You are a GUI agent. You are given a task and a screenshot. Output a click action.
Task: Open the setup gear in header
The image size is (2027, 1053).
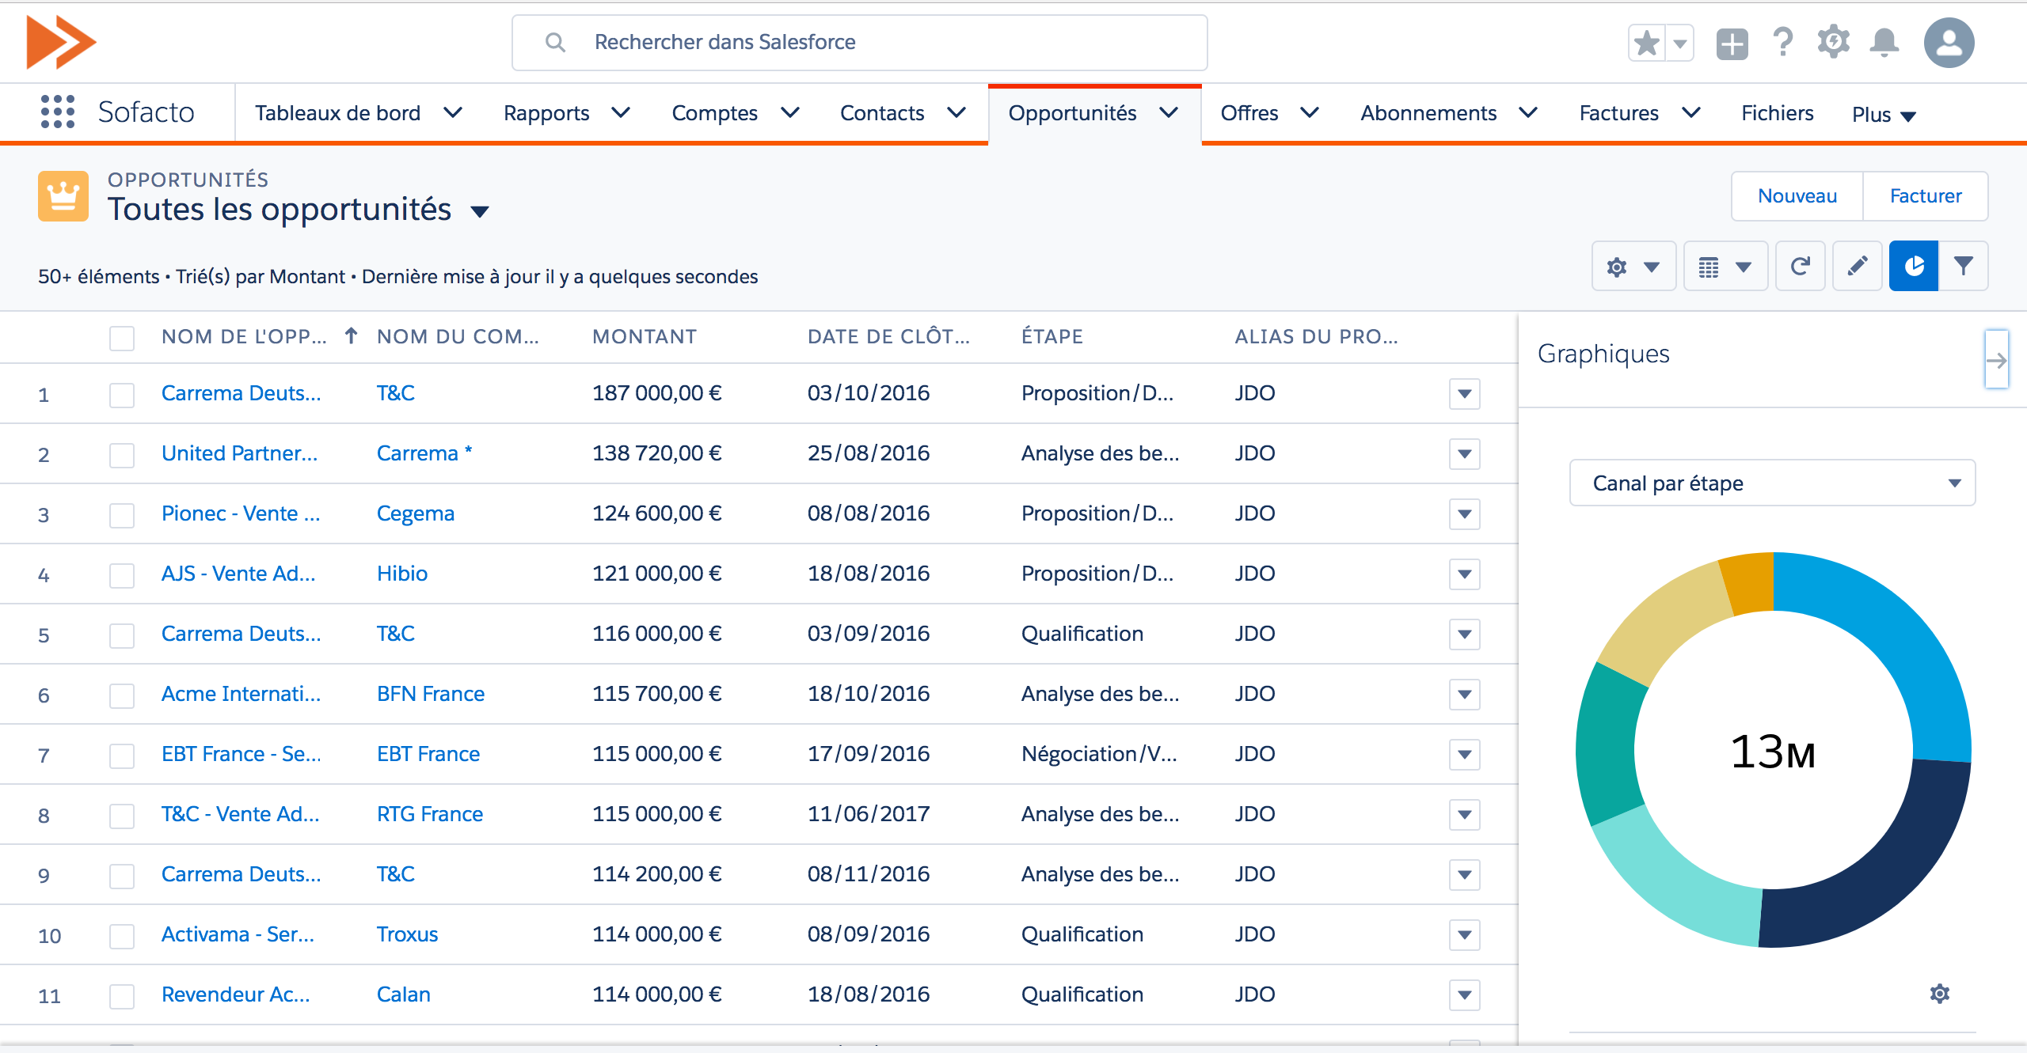[1833, 42]
